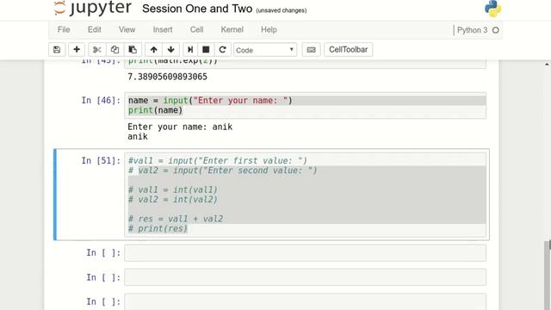Open the cell type Code dropdown

click(x=265, y=50)
